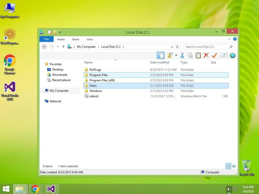Click the Recycle Bin desktop icon

(247, 168)
